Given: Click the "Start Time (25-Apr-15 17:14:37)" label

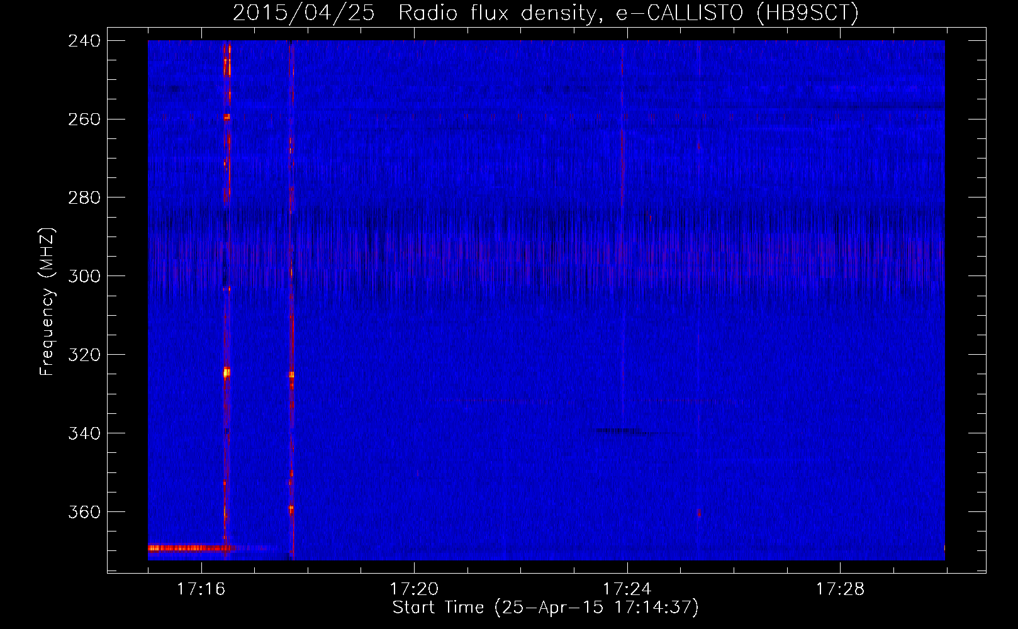Looking at the screenshot, I should click(545, 608).
